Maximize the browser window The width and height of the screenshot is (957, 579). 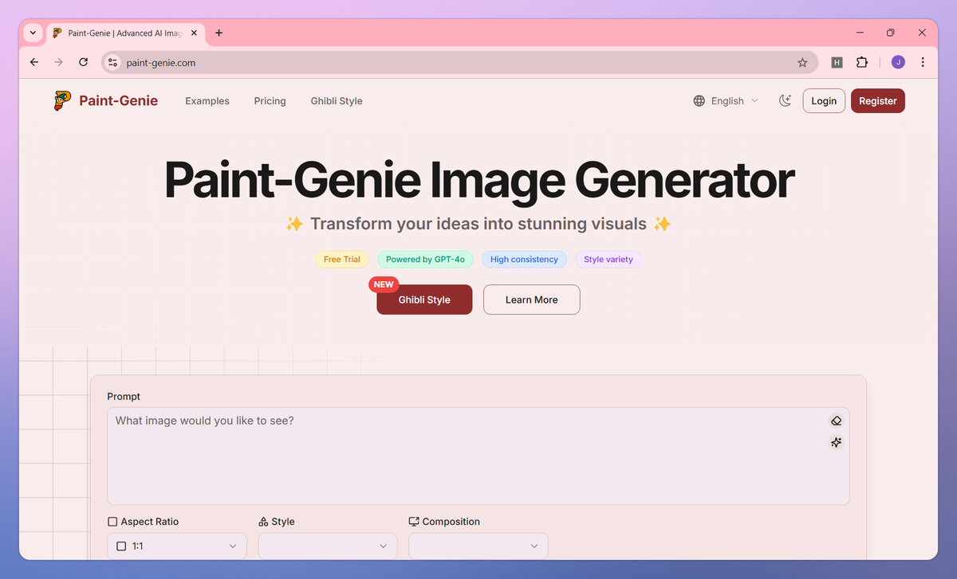pos(891,33)
